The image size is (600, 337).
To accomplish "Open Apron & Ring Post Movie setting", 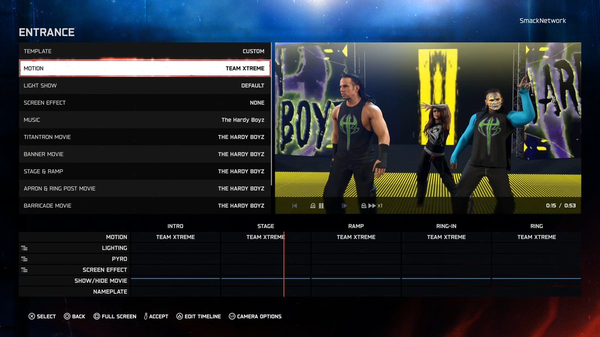I will 144,188.
